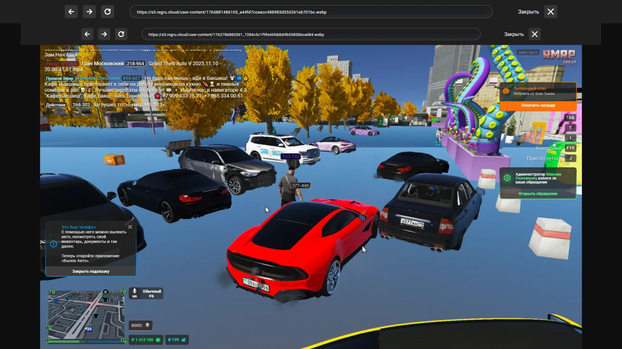622x349 pixels.
Task: Click the inner viewer forward arrow
Action: click(x=104, y=34)
